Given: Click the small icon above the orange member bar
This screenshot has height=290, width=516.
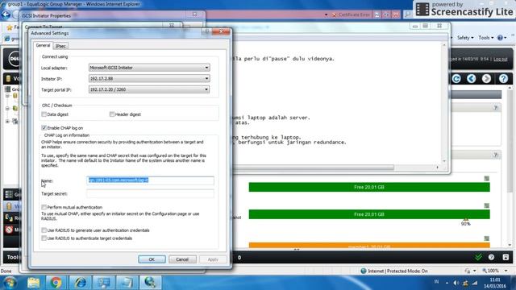Looking at the screenshot, I should point(487,238).
